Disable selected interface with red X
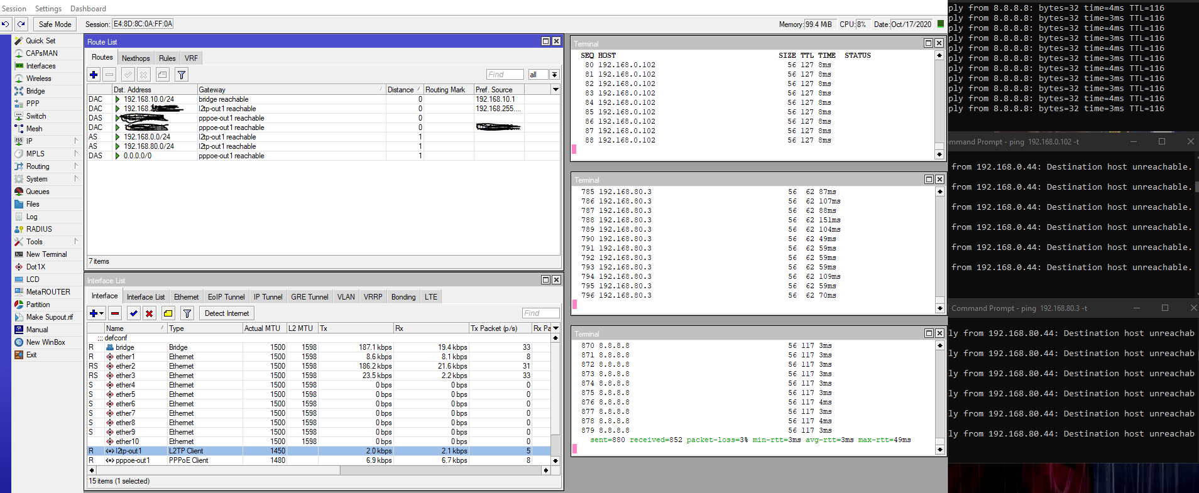Image resolution: width=1199 pixels, height=493 pixels. (150, 313)
